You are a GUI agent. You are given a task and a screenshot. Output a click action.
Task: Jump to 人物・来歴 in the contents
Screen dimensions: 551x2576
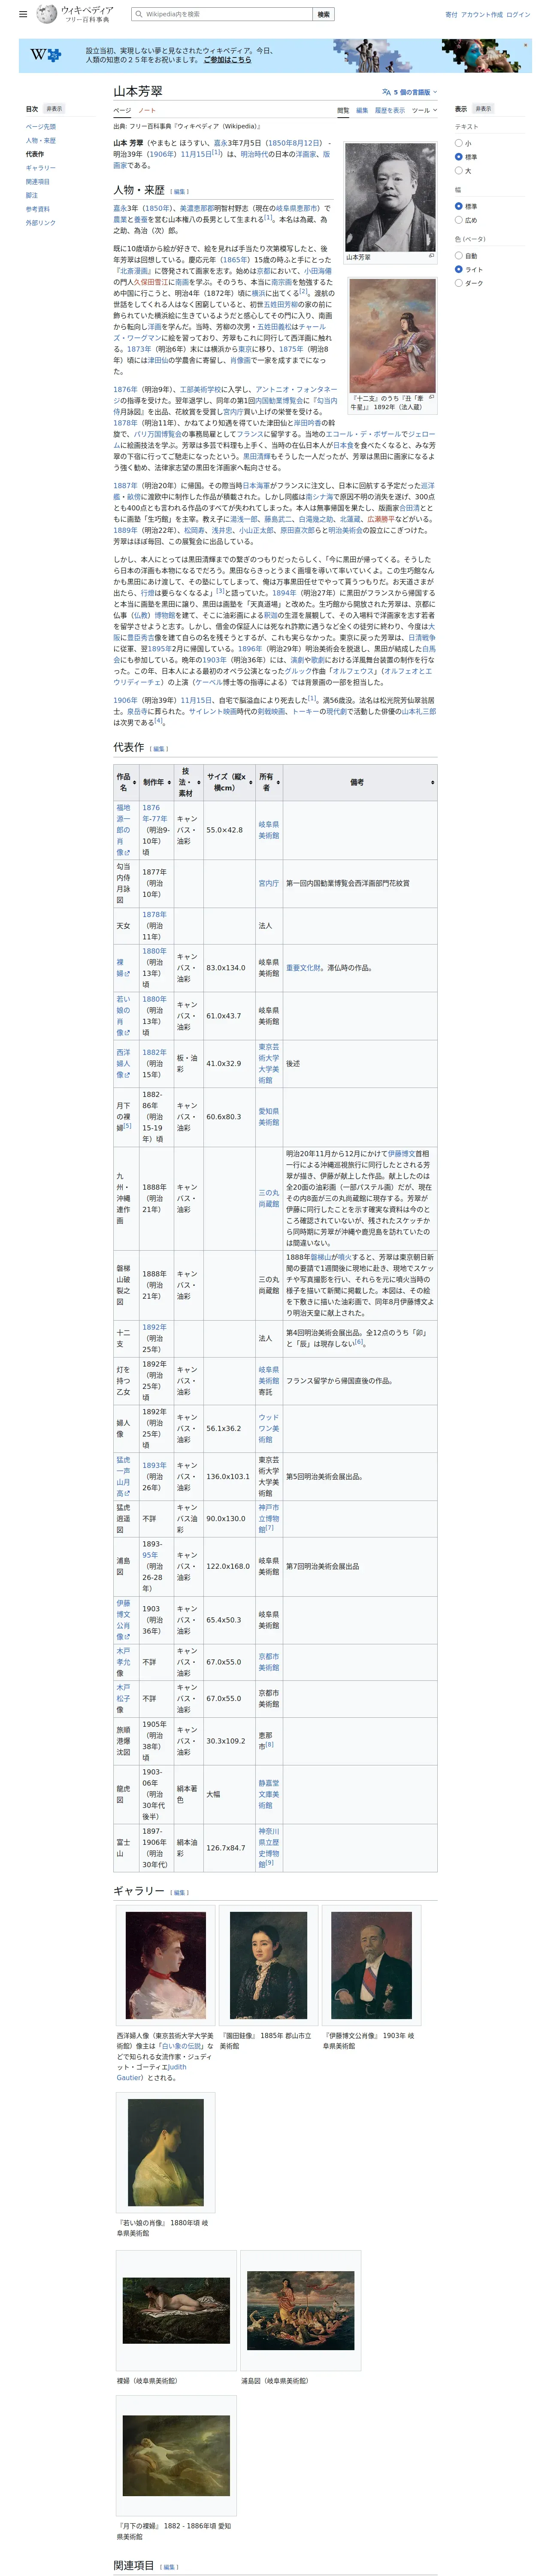tap(41, 141)
